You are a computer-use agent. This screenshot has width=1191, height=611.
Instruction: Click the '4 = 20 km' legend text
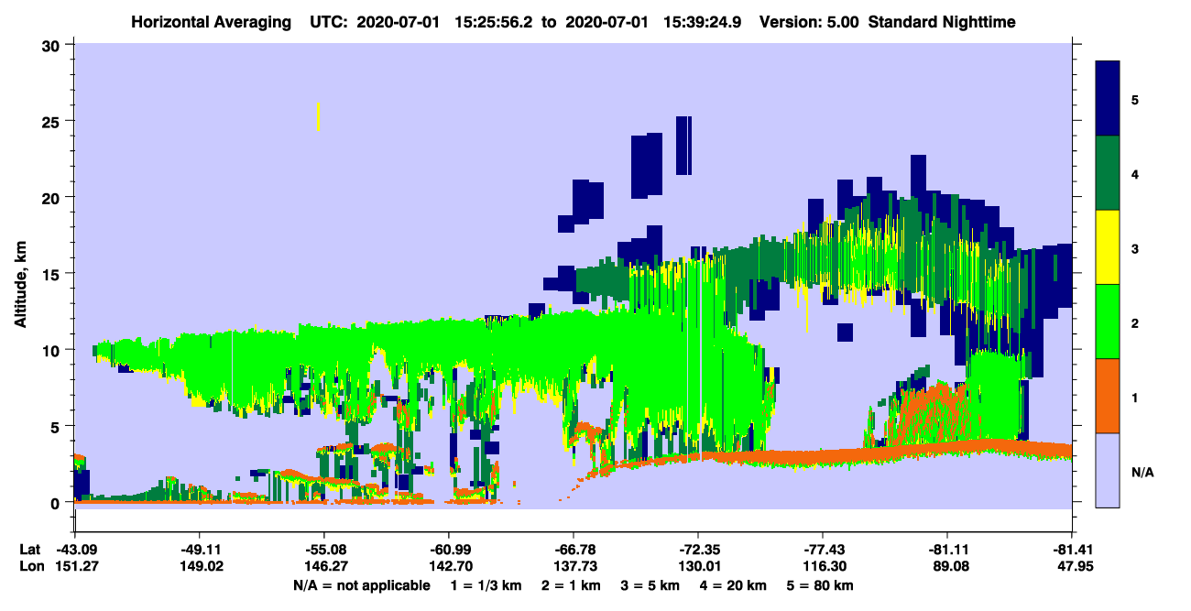[733, 585]
